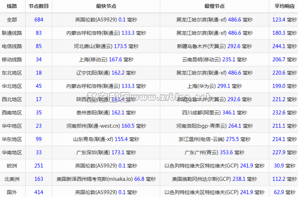
Task: Click 美国俄勒冈州达尔斯(GCP) 238.1 毫秒 cell
Action: coord(214,179)
